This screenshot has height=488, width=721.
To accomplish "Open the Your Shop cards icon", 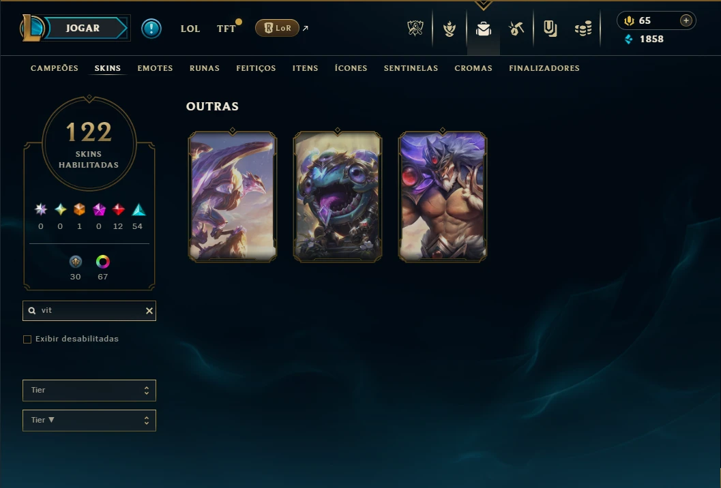I will (x=550, y=29).
